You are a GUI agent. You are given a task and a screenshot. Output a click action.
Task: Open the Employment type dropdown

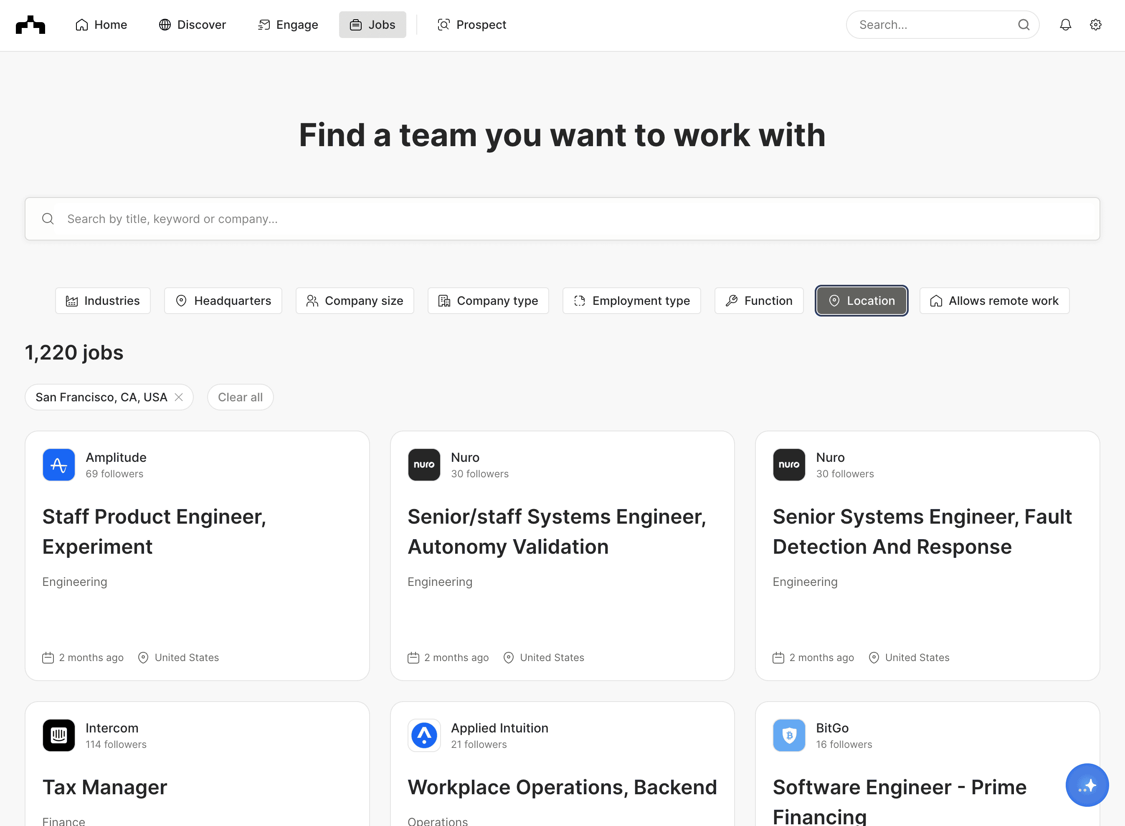[x=631, y=301]
